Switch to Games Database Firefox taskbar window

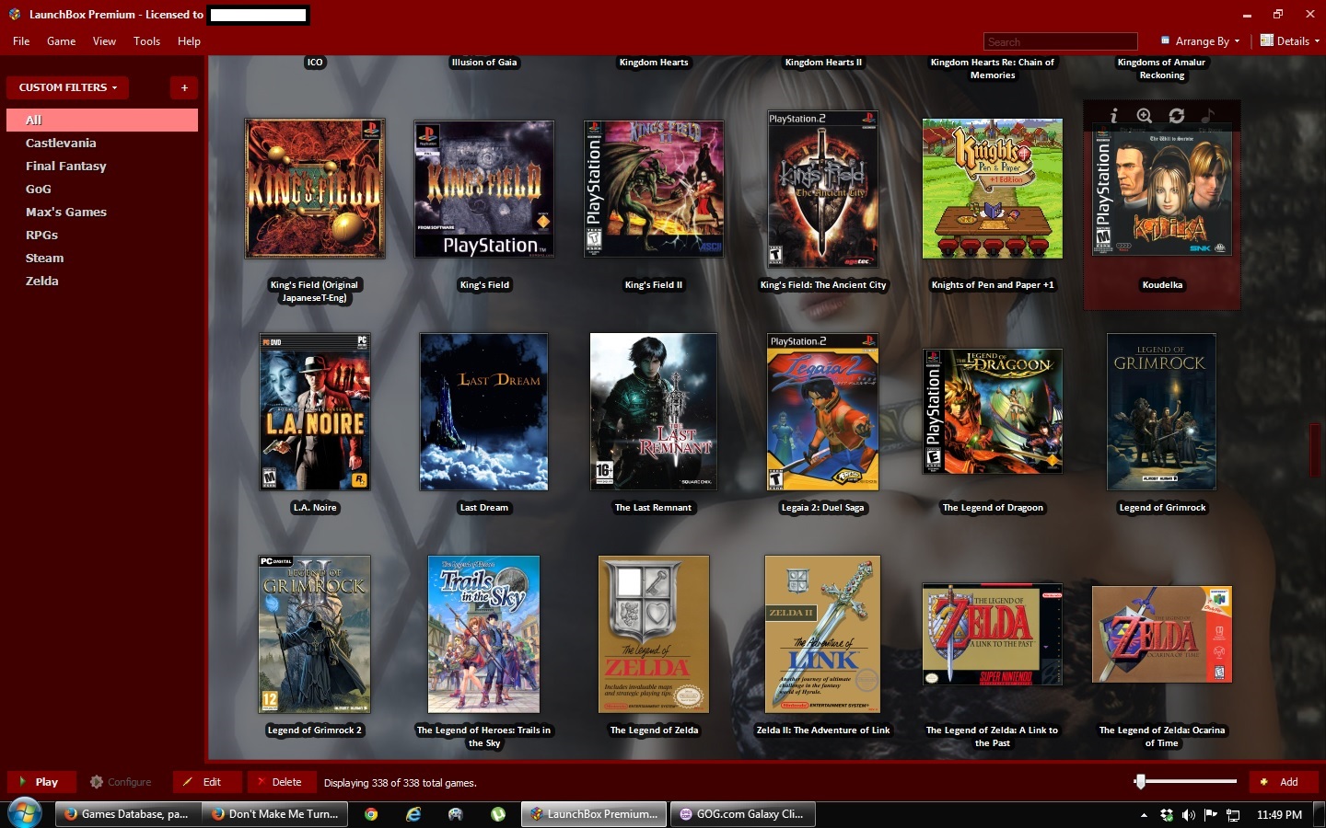point(128,814)
